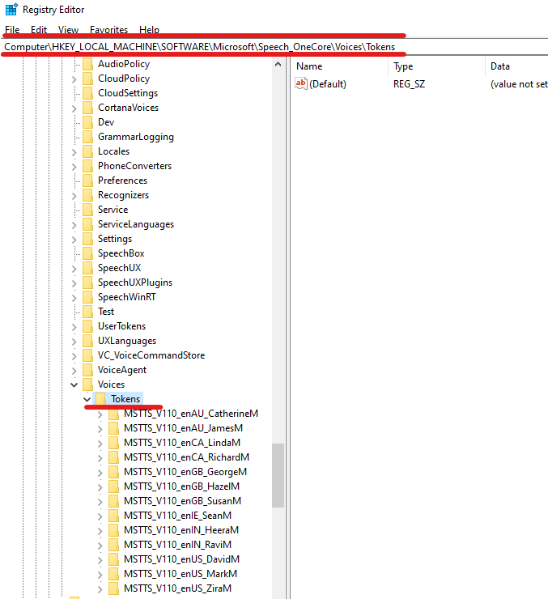Select the MSTTS_V110_enCA_RichardM key

[x=186, y=457]
